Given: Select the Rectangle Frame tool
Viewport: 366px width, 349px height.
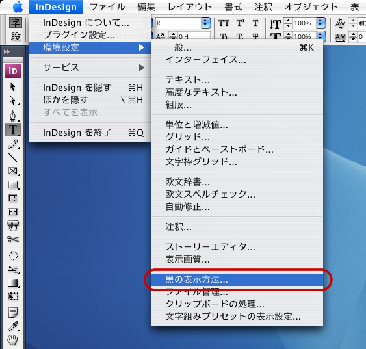Looking at the screenshot, I should [13, 171].
